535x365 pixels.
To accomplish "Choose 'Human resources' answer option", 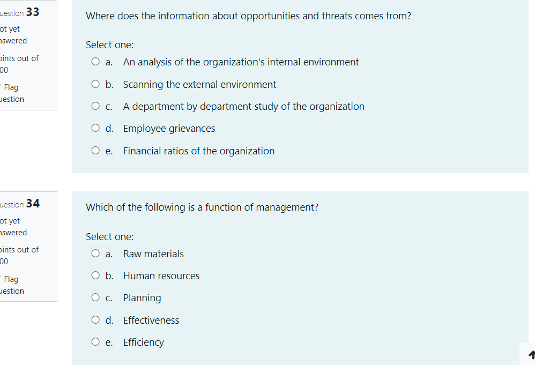I will [95, 275].
